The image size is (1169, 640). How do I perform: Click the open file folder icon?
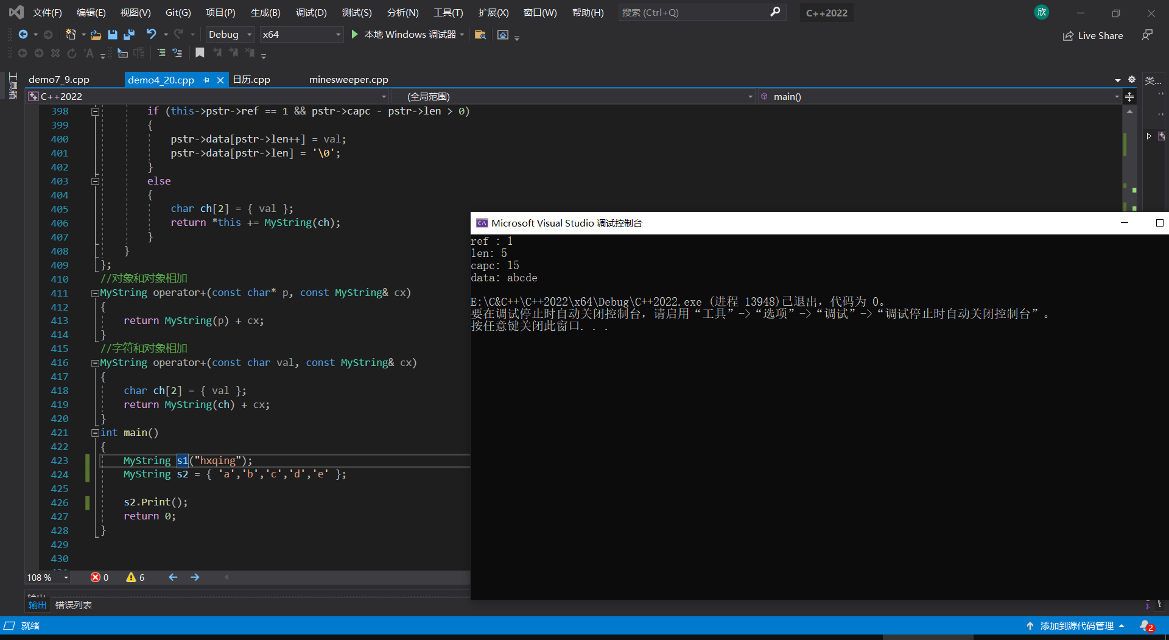point(96,35)
